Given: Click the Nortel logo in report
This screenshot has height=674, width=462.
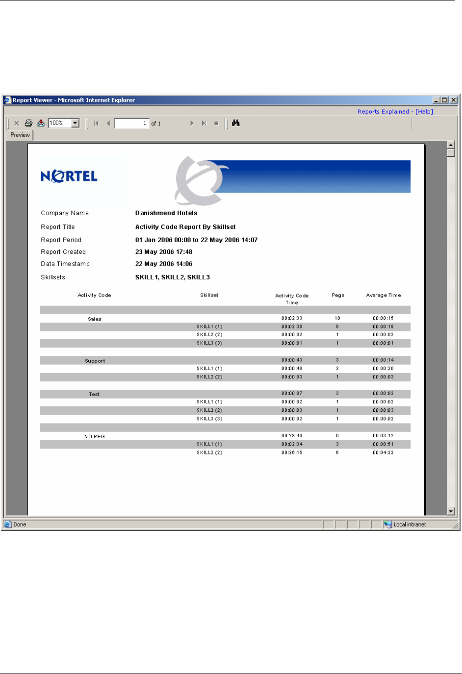Looking at the screenshot, I should (69, 176).
